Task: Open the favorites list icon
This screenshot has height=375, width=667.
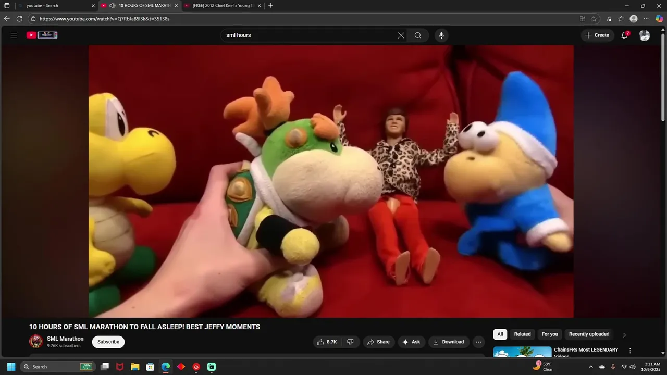Action: point(621,19)
